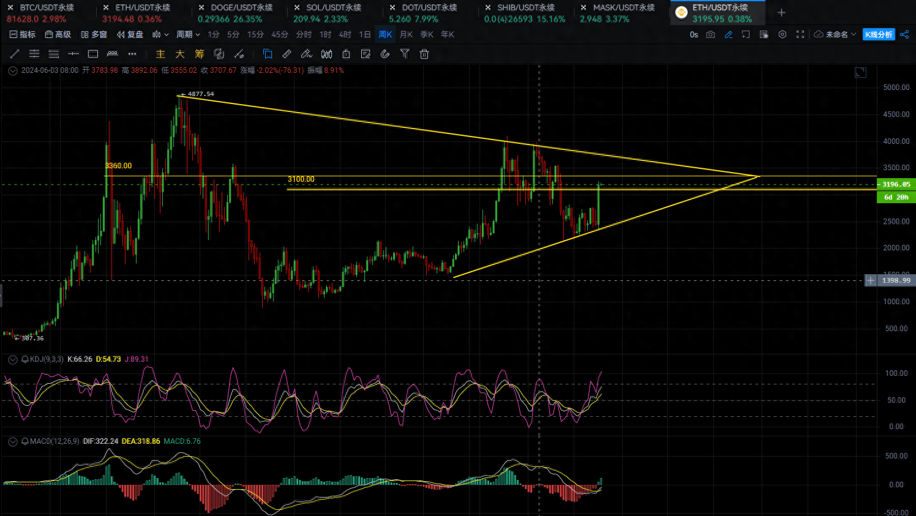Select the ruler measuring tool
Viewport: 916px width, 516px height.
(287, 54)
